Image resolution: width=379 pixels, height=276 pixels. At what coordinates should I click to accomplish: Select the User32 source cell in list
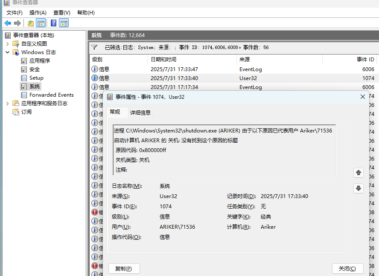248,78
